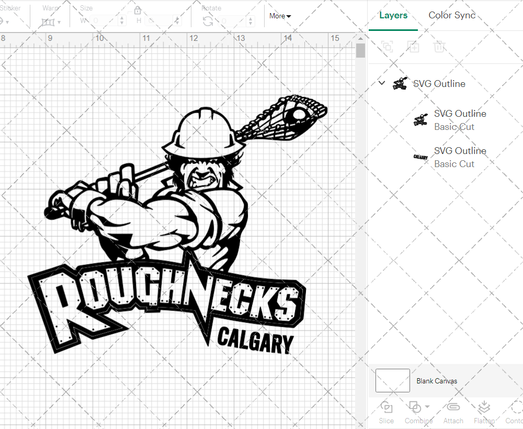Click the Flatten icon
Screen dimensions: 523x429
click(x=483, y=407)
